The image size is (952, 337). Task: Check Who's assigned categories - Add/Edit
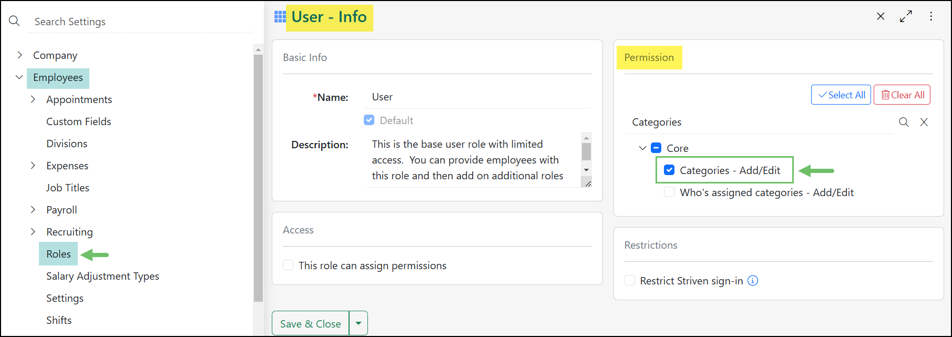pos(669,192)
